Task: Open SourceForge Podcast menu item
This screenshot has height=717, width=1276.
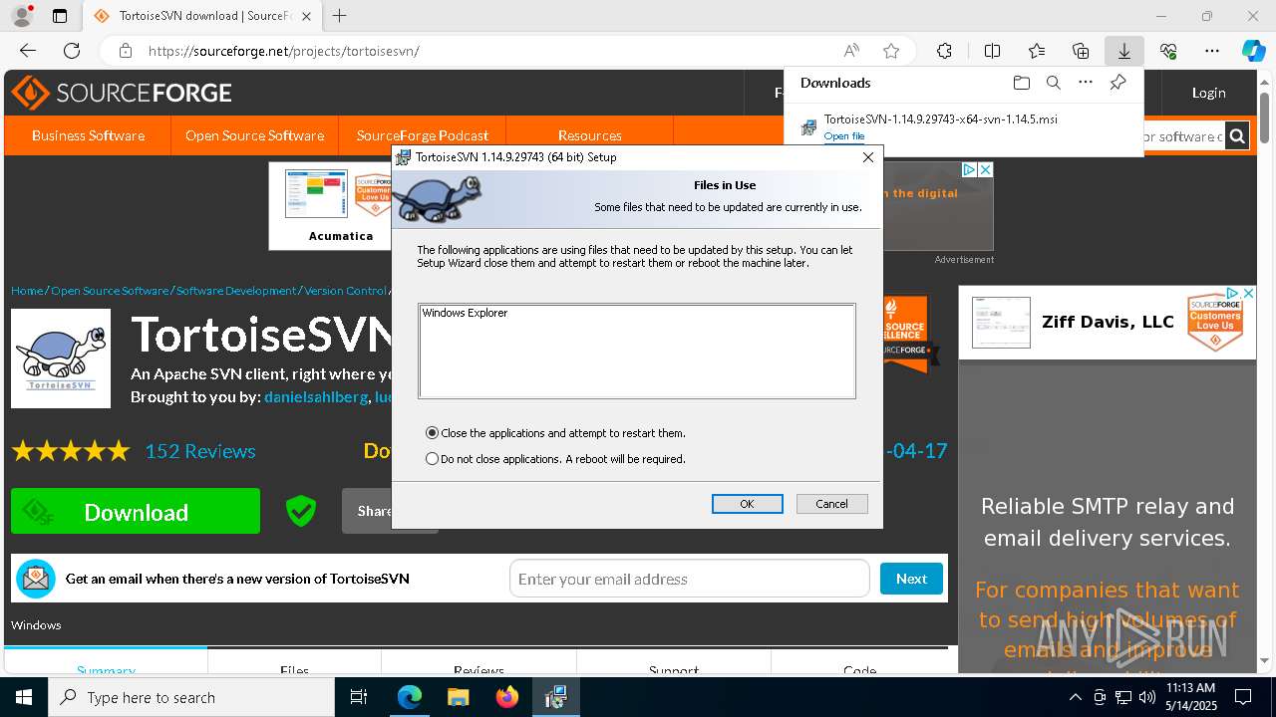Action: tap(423, 135)
